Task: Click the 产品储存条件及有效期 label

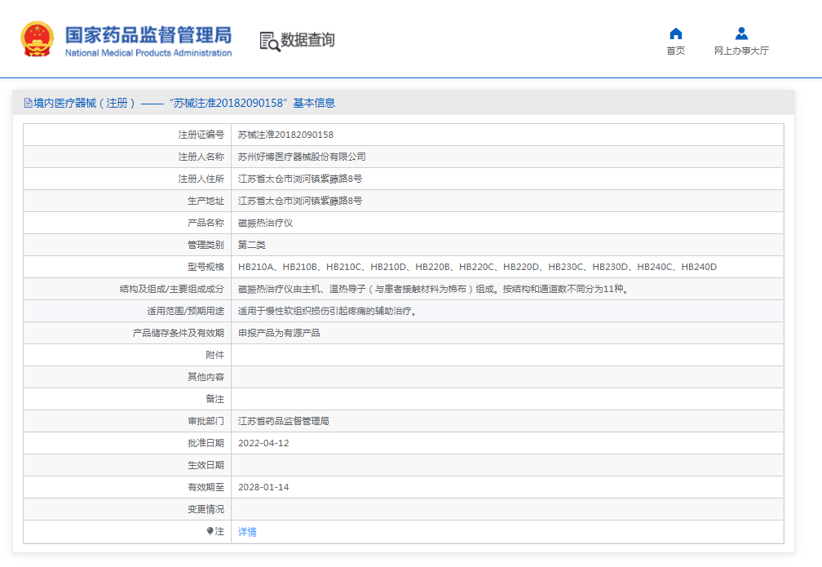Action: [x=179, y=333]
